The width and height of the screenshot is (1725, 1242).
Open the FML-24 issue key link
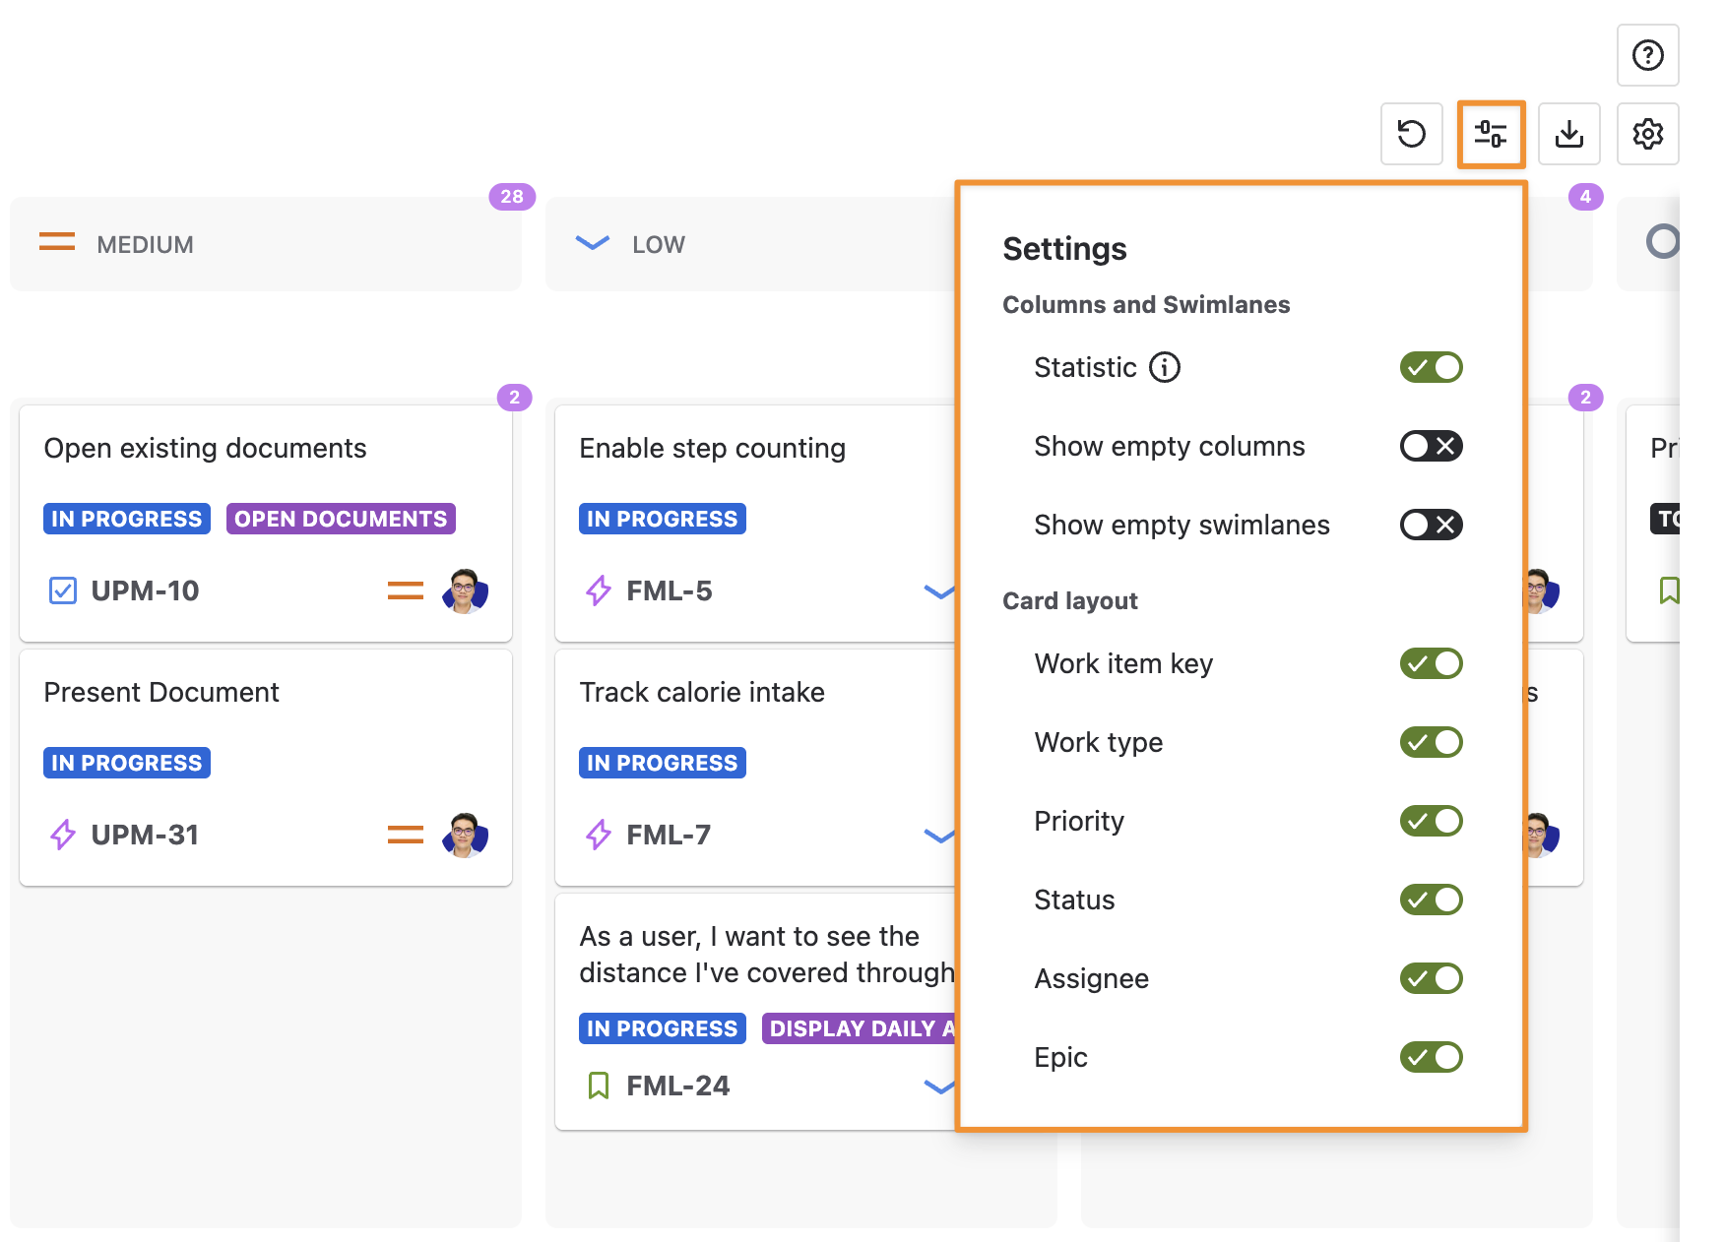(x=677, y=1086)
